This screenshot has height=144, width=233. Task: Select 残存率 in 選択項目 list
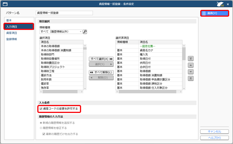pos(61,88)
